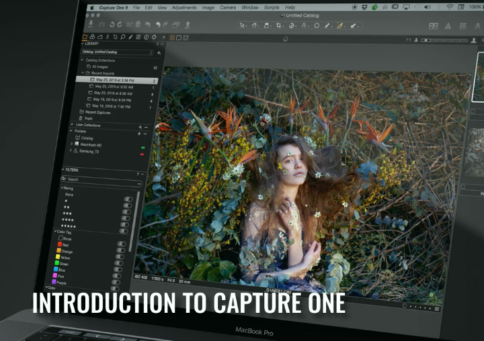Open the File menu
Viewport: 484px width, 341px height.
(x=136, y=7)
